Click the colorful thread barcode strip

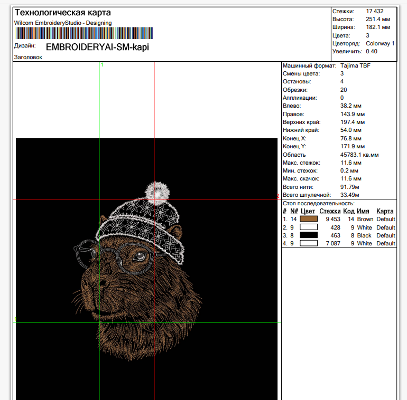[x=84, y=33]
